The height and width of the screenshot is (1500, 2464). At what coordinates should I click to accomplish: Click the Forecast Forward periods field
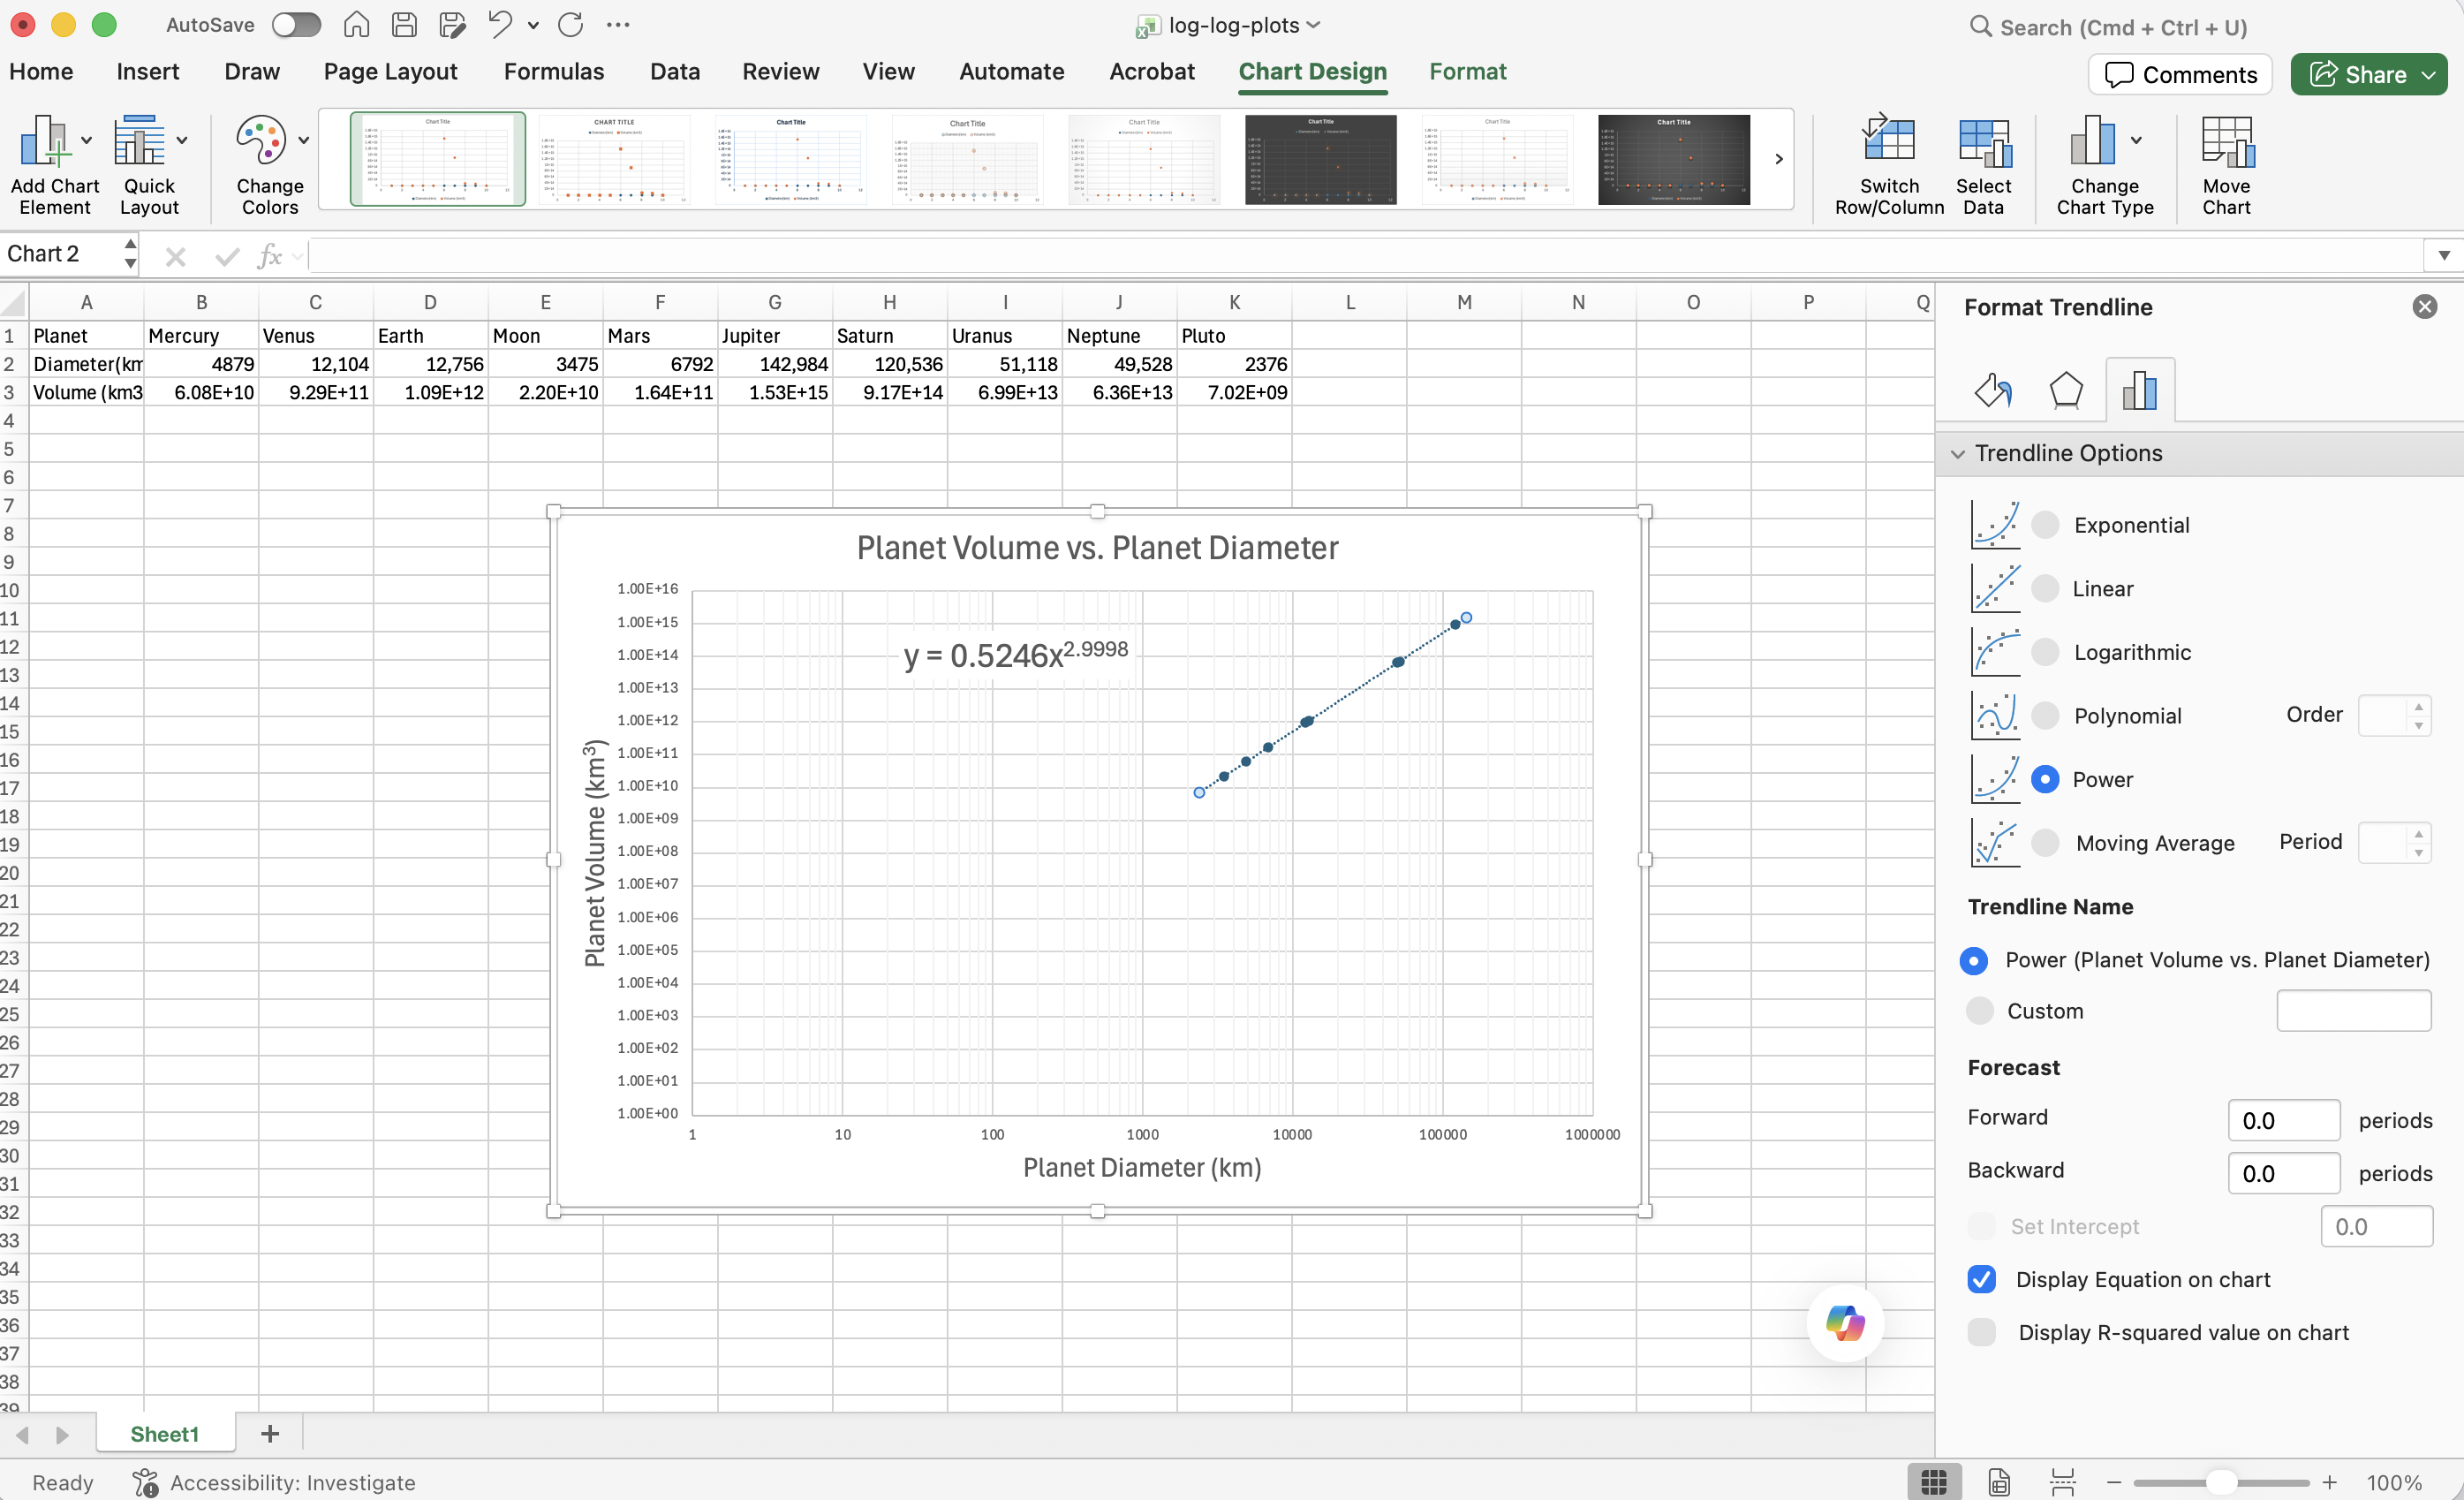(2283, 1119)
